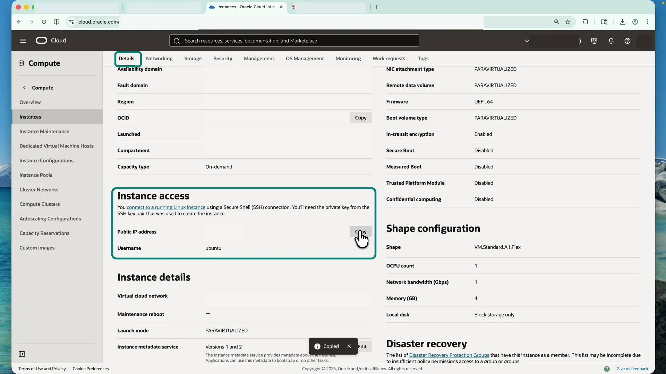666x374 pixels.
Task: Expand the region selector chevron
Action: click(x=527, y=41)
